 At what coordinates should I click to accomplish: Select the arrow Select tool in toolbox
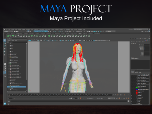(5, 40)
